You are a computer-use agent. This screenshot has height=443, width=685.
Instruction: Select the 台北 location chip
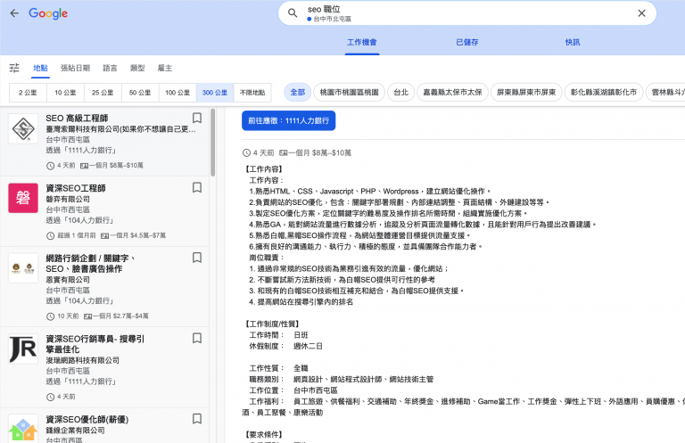tap(400, 92)
